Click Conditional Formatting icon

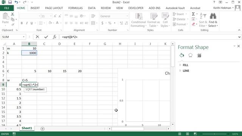139,17
